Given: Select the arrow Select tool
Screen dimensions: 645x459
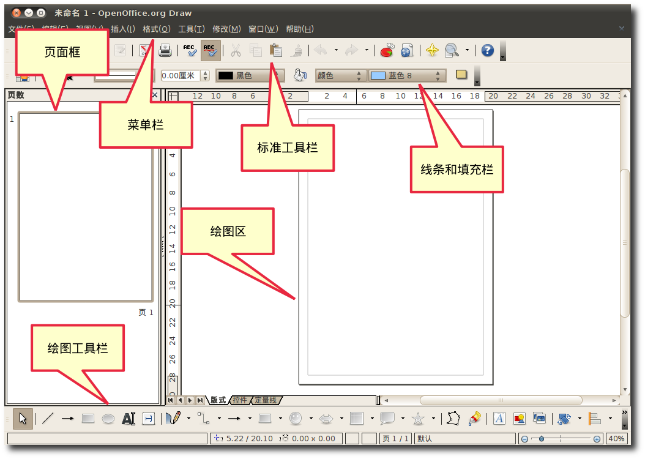Looking at the screenshot, I should tap(23, 419).
